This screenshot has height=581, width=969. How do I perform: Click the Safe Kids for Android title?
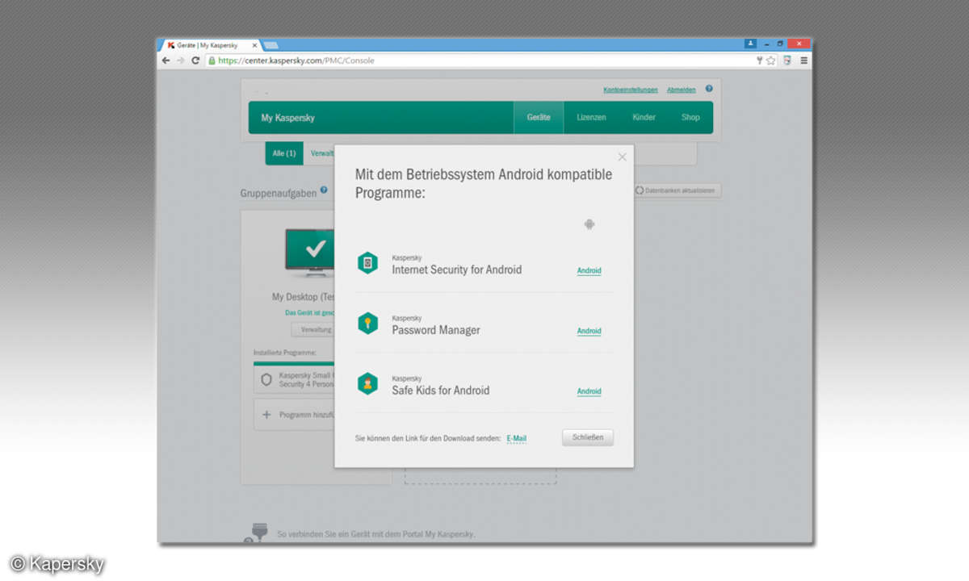[441, 391]
